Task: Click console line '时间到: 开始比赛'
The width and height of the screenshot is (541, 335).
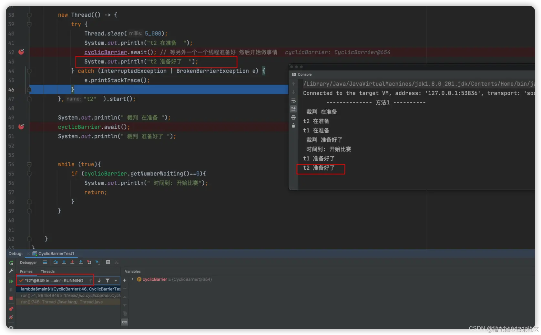Action: 329,149
